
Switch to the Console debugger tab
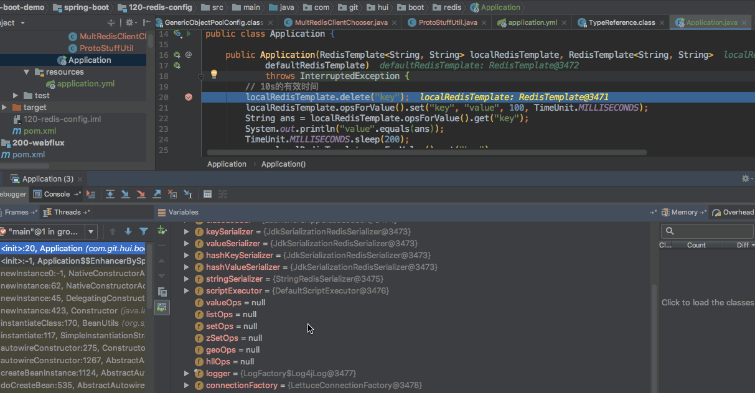point(57,194)
